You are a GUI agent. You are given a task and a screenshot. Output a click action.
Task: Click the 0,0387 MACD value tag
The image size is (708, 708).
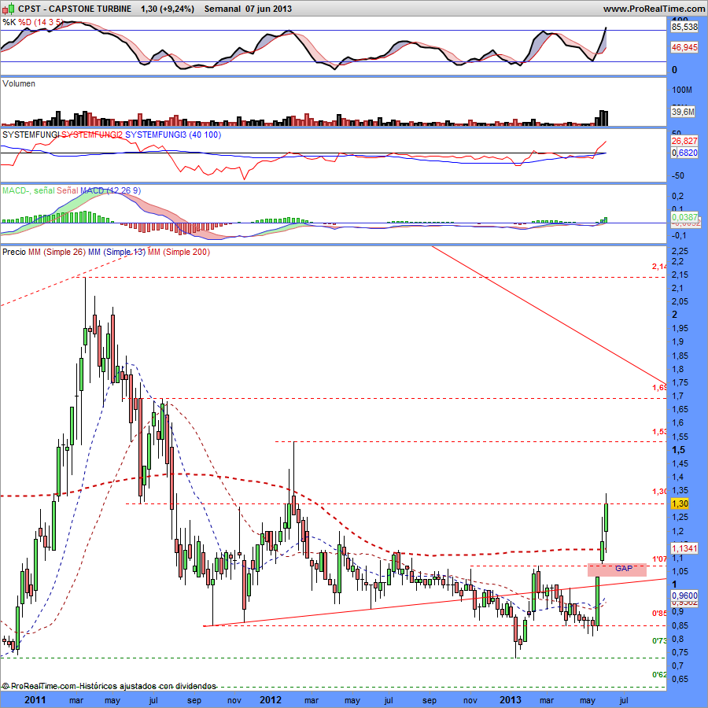click(x=684, y=217)
